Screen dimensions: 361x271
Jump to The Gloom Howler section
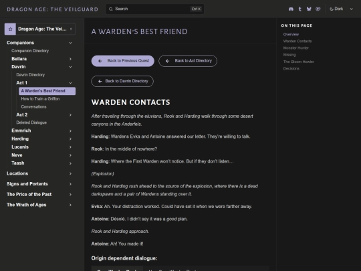(299, 62)
